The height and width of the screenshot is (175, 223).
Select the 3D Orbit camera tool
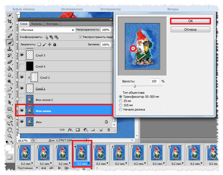click(x=10, y=123)
